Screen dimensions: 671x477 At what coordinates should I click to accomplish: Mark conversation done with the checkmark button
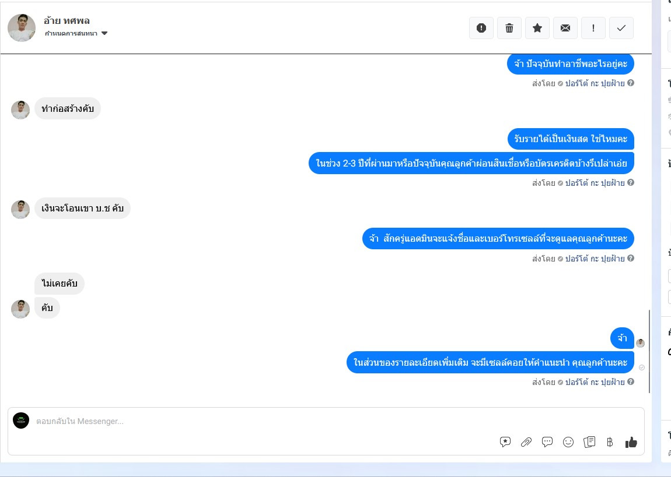(x=621, y=28)
